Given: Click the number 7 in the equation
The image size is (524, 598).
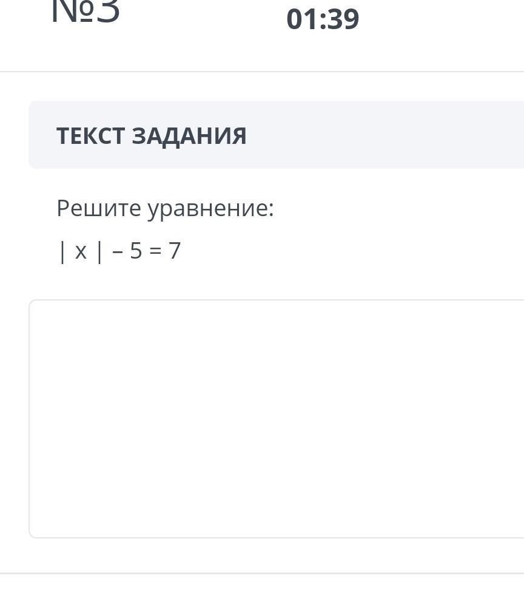Looking at the screenshot, I should 175,251.
